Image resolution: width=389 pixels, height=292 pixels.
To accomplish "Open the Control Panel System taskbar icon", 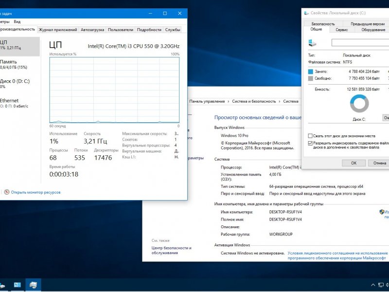I will point(18,285).
